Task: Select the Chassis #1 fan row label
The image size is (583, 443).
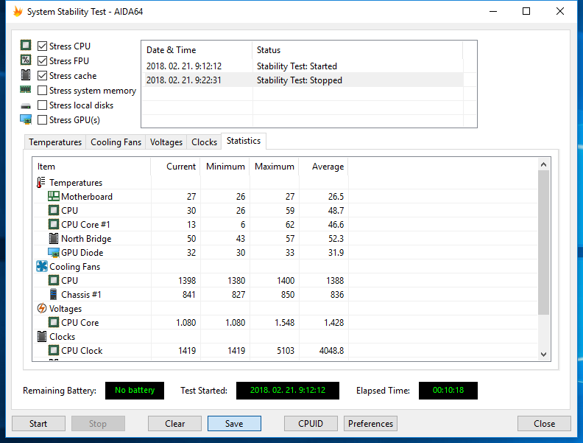Action: click(81, 294)
